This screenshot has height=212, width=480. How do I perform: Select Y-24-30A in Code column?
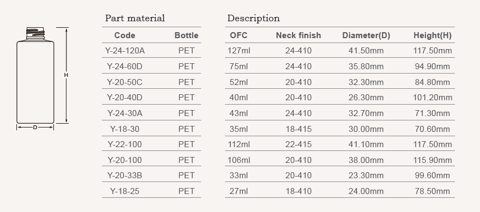(x=125, y=113)
